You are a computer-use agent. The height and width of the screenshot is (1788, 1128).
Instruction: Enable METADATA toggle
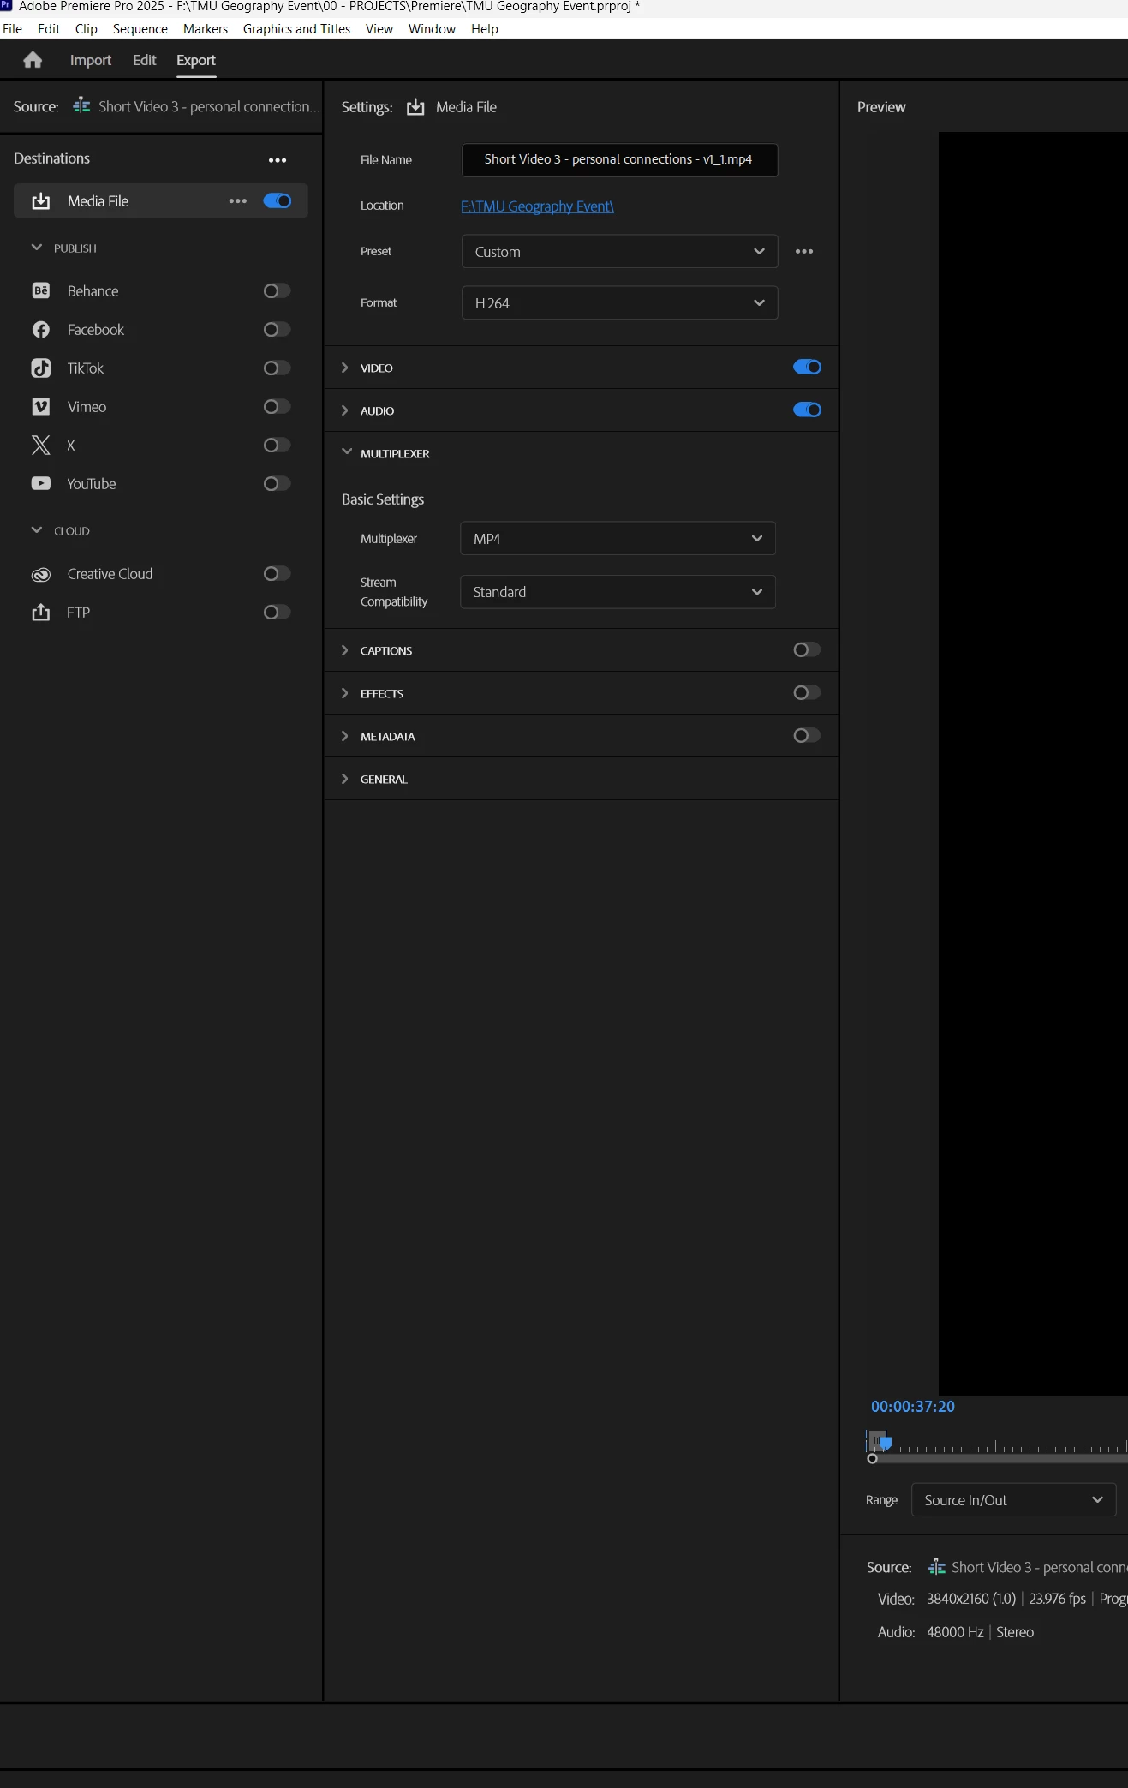point(807,735)
